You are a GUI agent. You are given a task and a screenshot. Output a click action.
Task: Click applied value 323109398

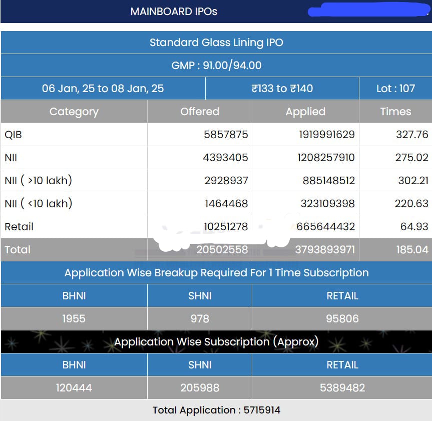pos(327,204)
